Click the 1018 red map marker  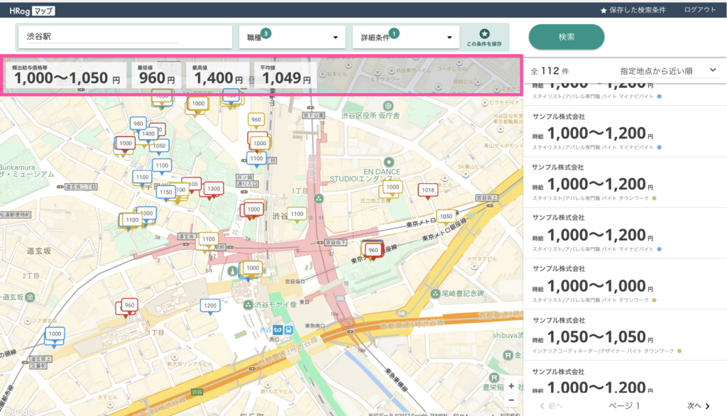[427, 190]
